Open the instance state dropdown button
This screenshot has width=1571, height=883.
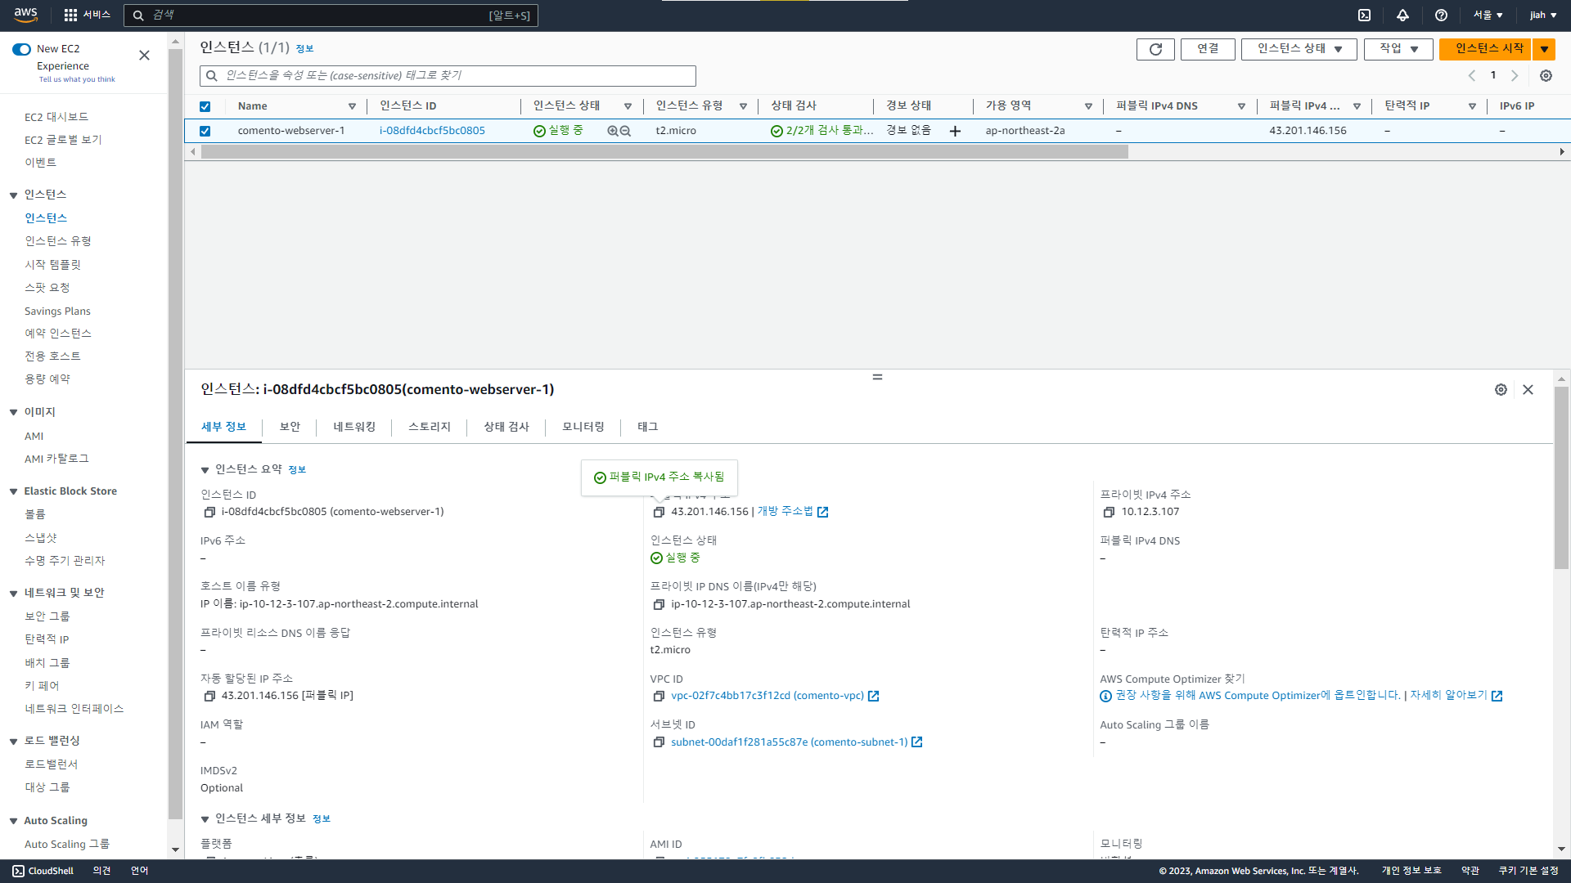coord(1299,49)
